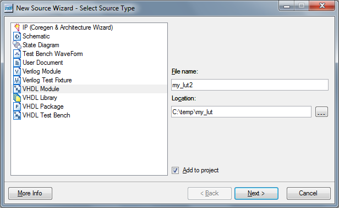The image size is (339, 208).
Task: Click into the File name field
Action: 250,85
